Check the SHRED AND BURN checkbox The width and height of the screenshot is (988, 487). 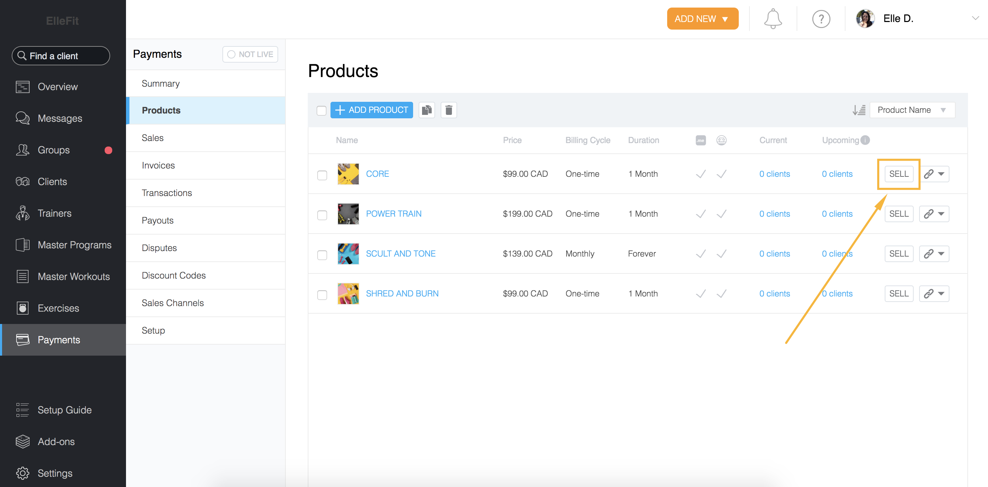(322, 295)
